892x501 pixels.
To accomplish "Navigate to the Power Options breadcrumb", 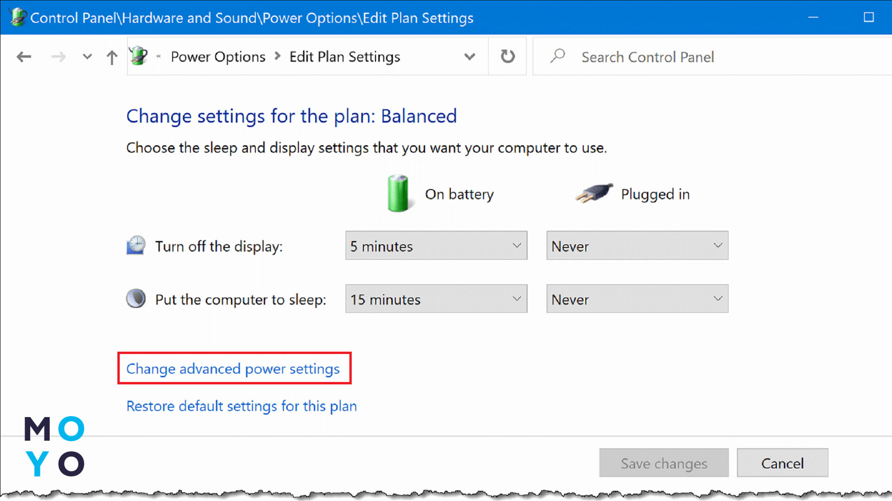I will 218,57.
